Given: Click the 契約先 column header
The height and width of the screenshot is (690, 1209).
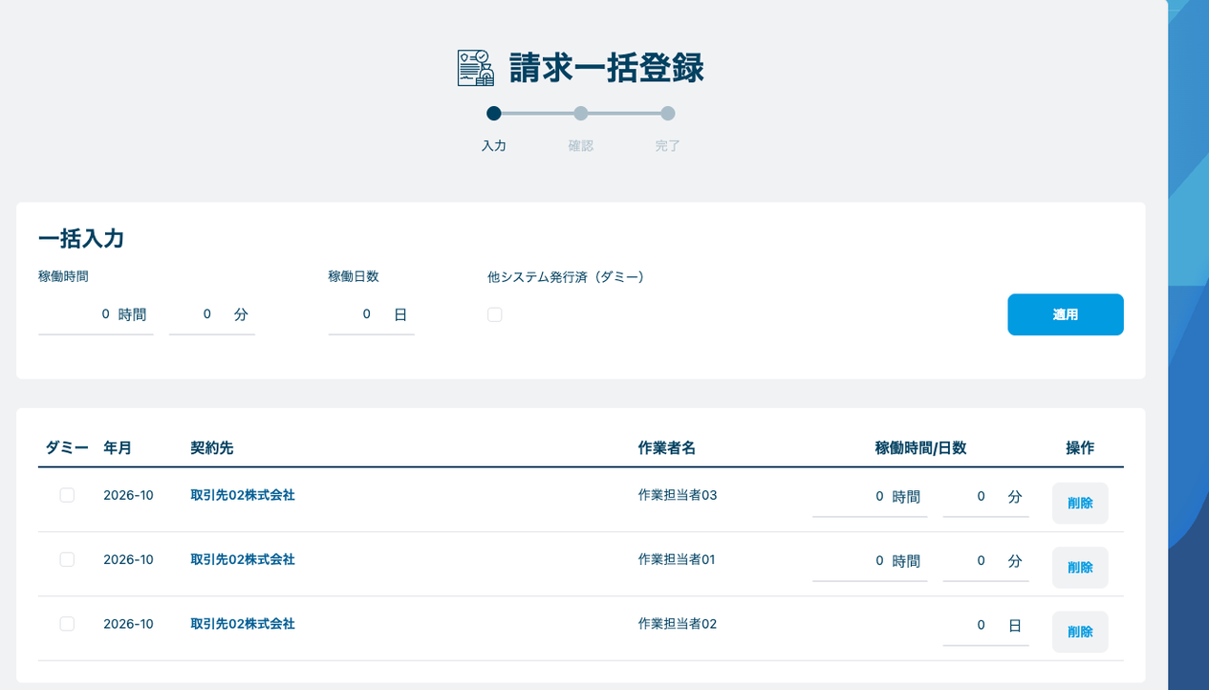Looking at the screenshot, I should click(212, 447).
